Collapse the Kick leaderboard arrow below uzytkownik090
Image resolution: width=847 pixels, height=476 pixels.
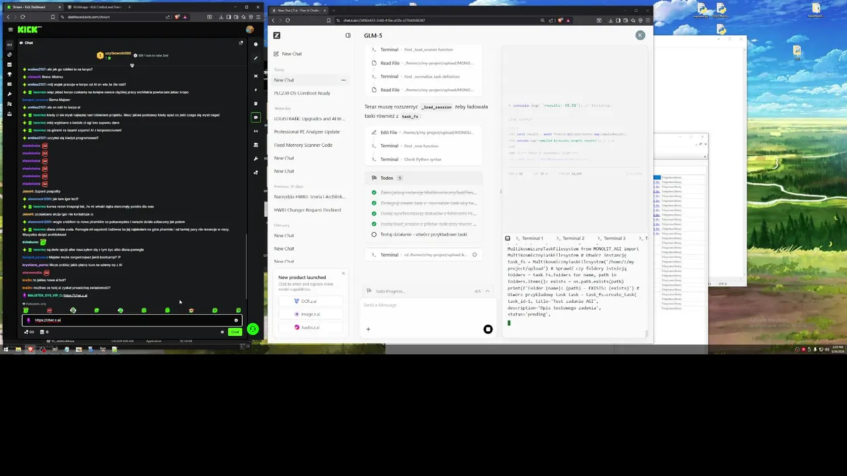tap(132, 65)
